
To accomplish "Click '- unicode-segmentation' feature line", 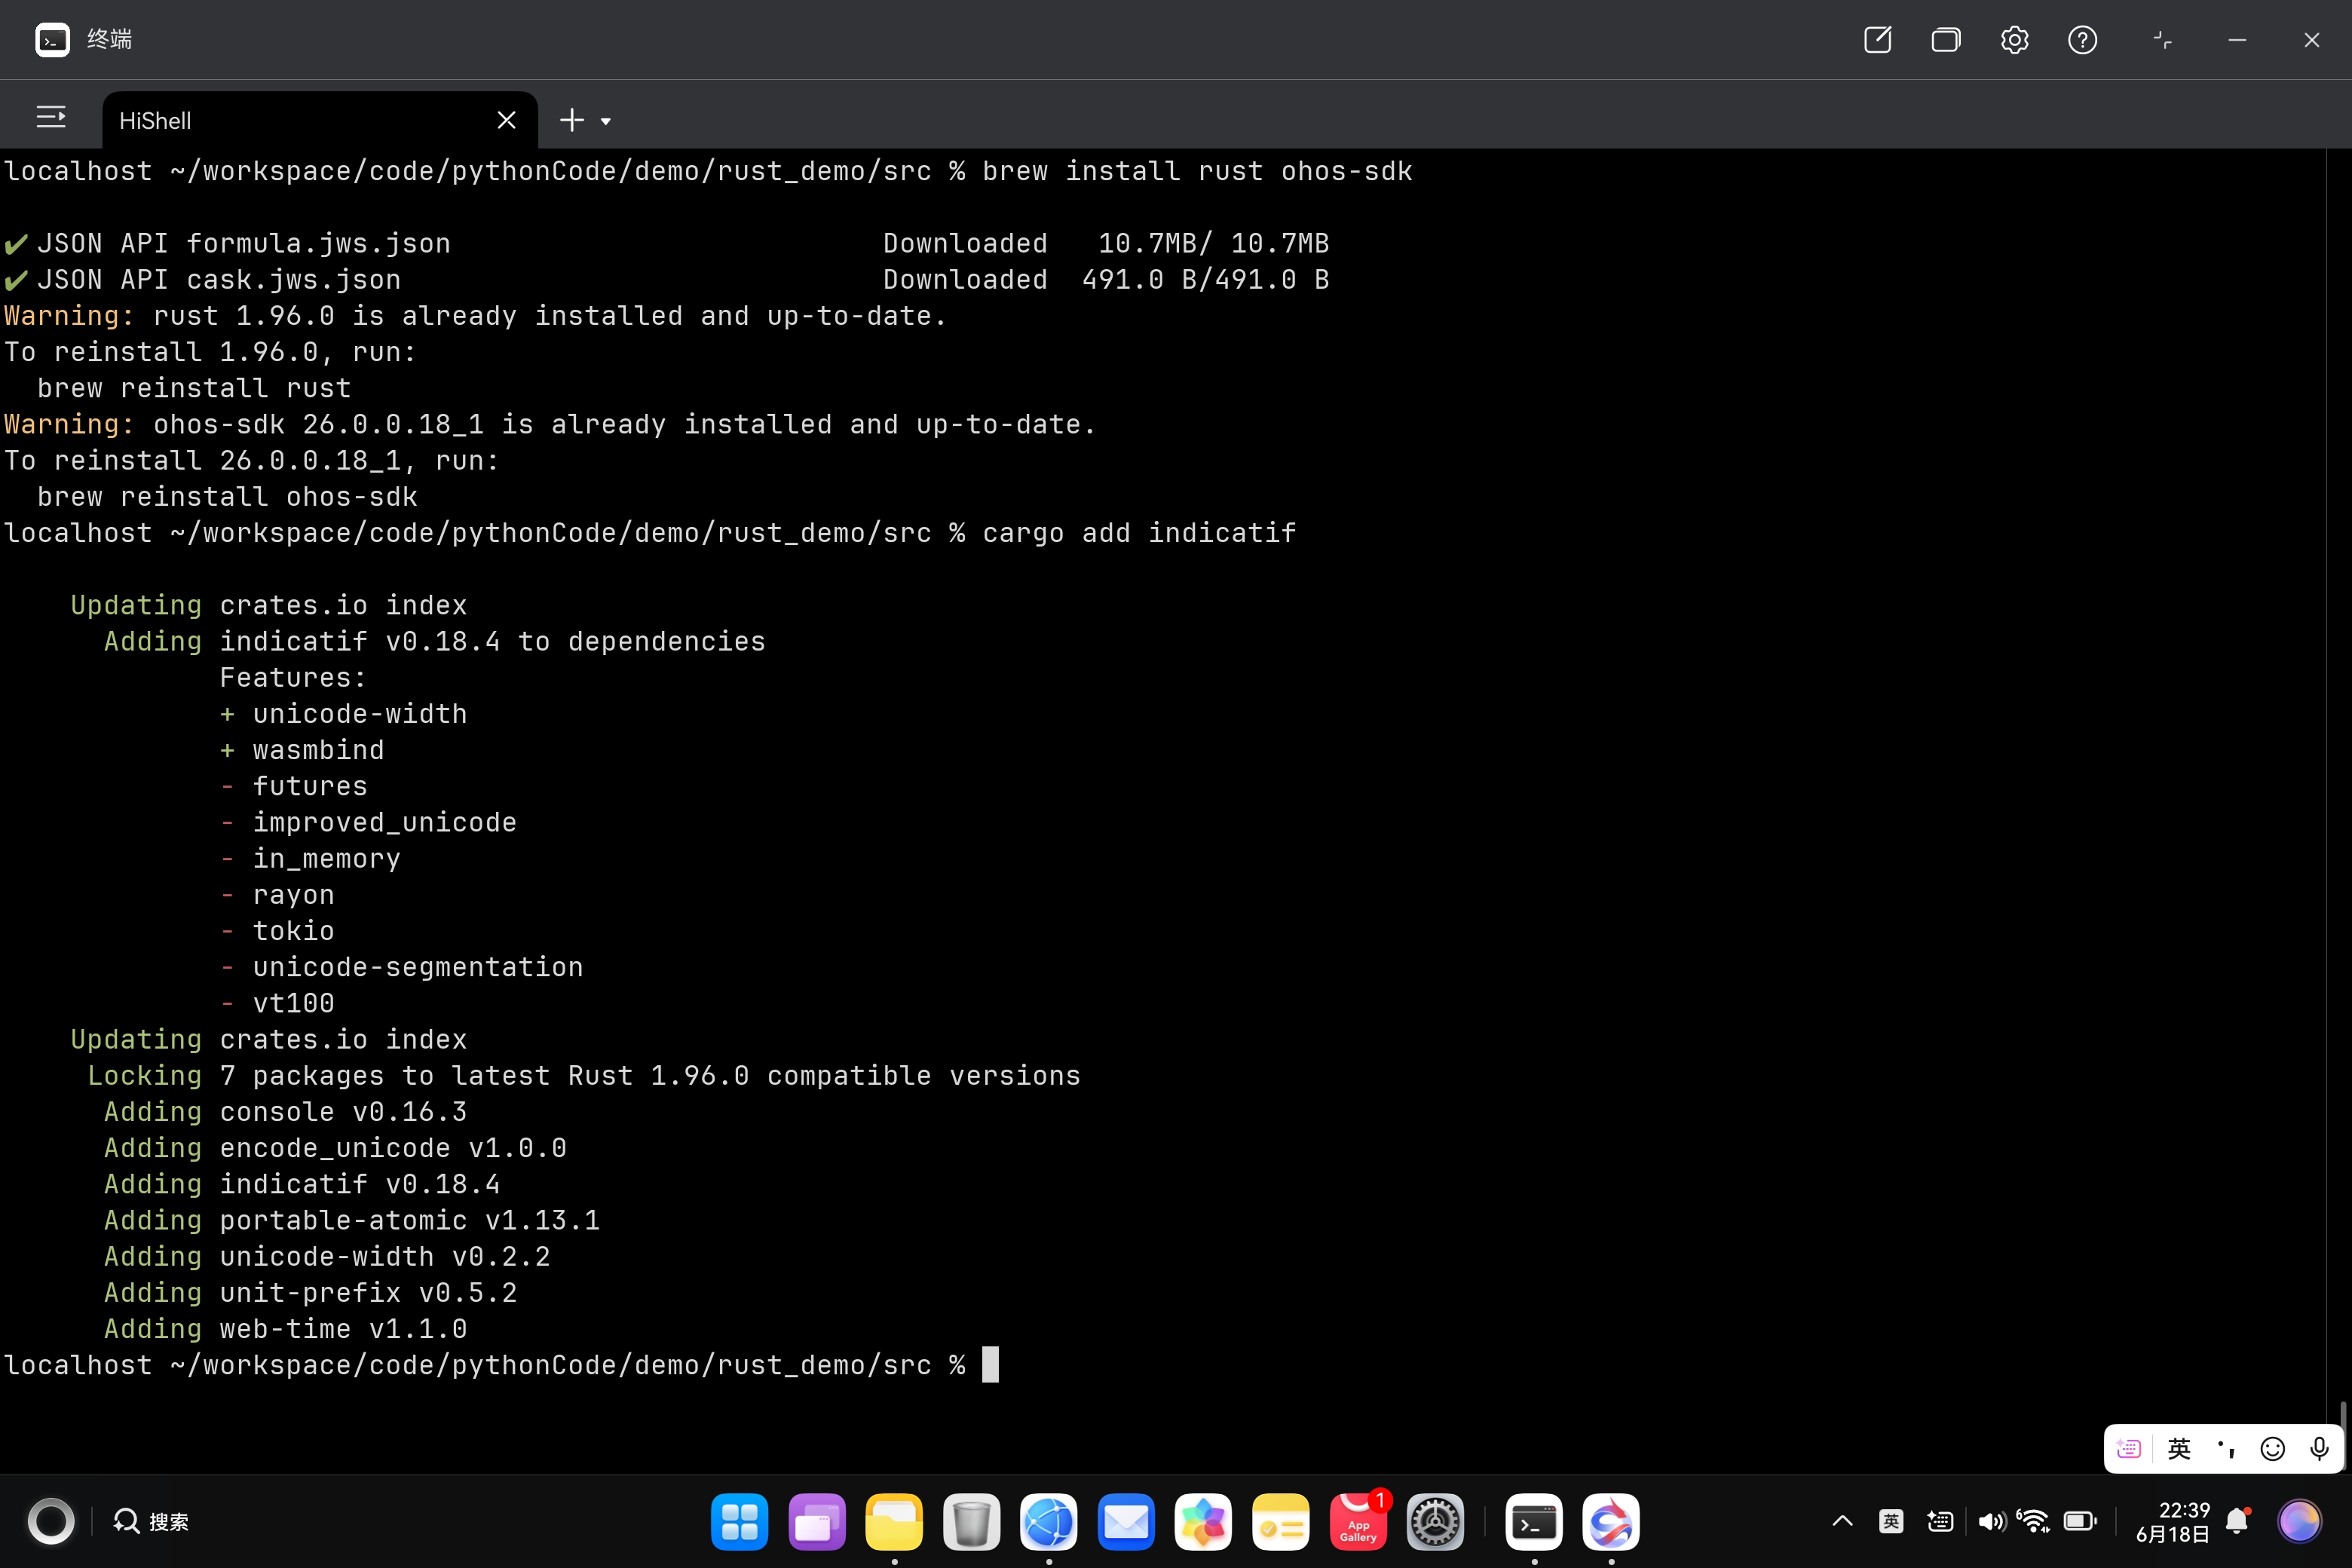I will click(401, 966).
